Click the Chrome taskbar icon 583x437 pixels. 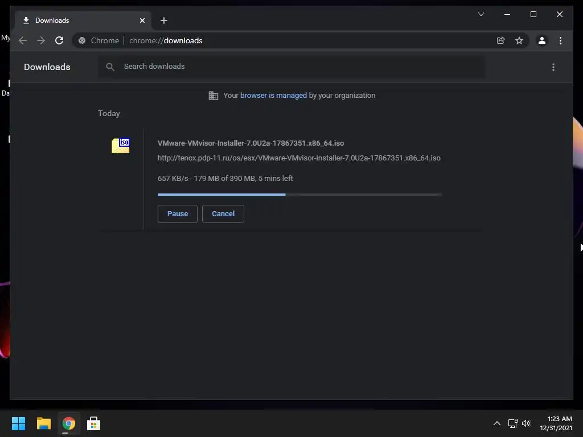pos(69,423)
